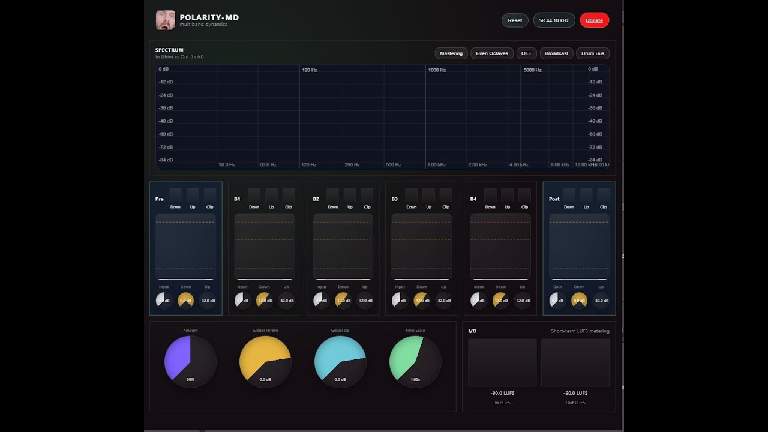This screenshot has height=432, width=768.
Task: Click the B2 band level meter display
Action: (x=343, y=247)
